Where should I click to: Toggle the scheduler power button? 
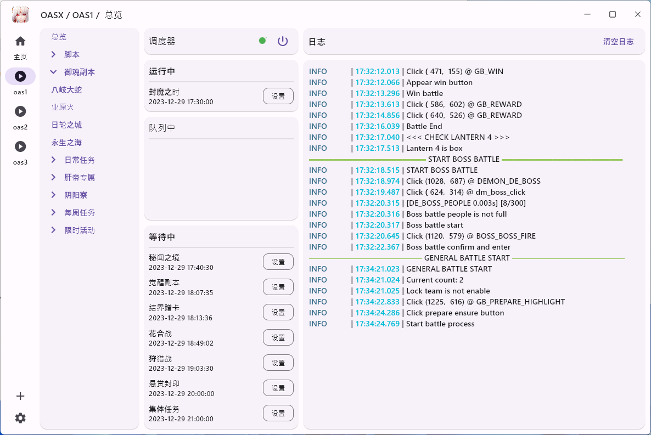(x=283, y=41)
